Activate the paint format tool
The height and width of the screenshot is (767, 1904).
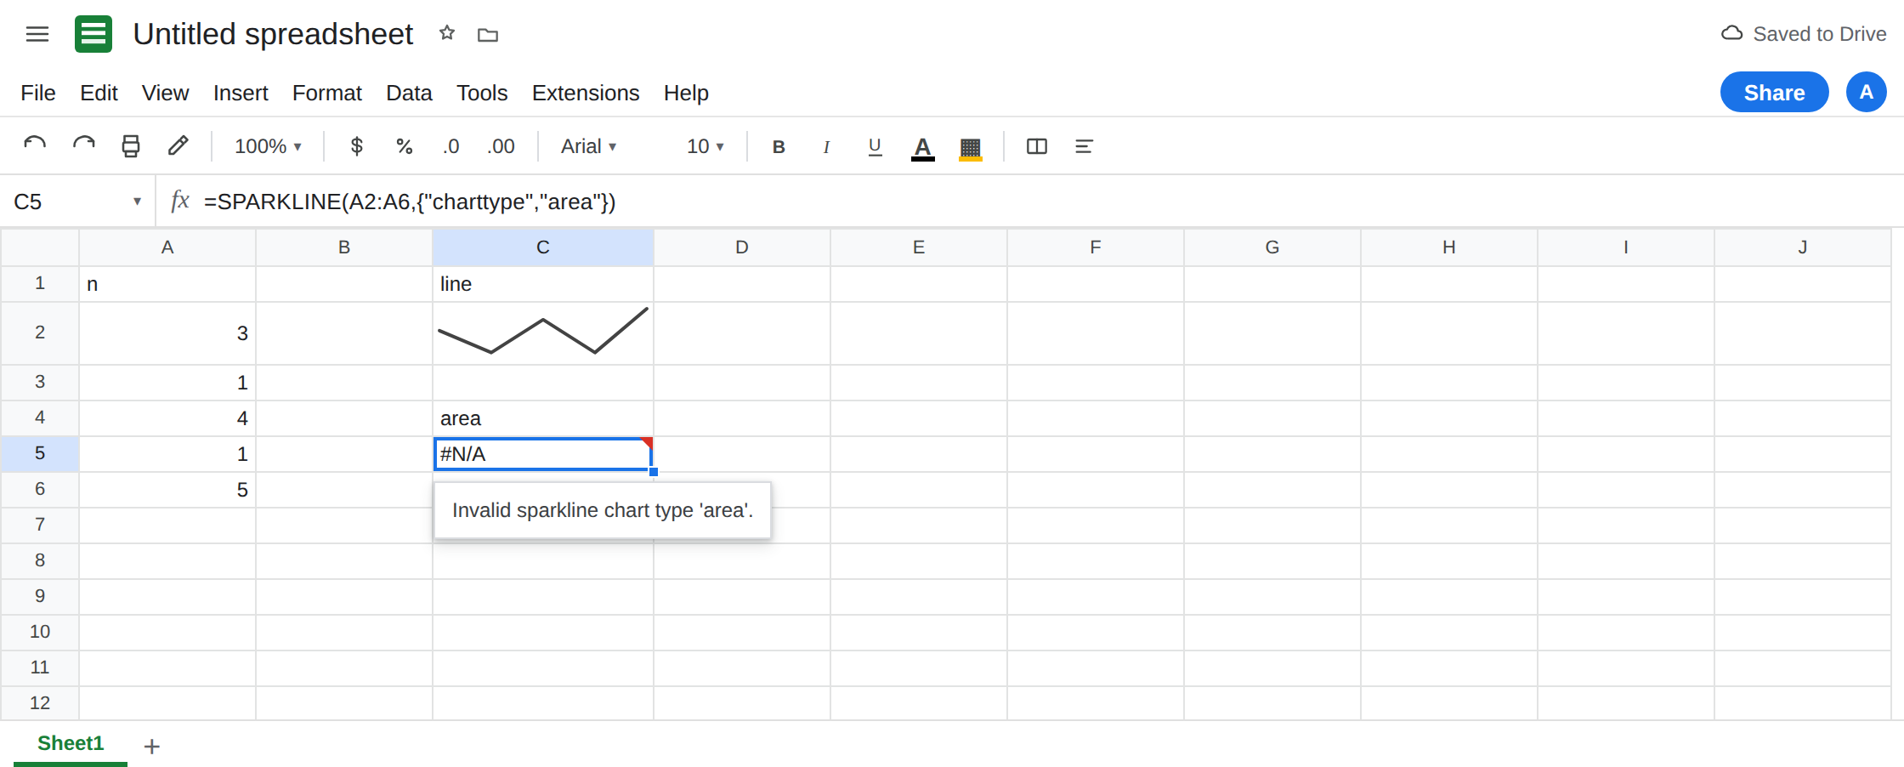tap(178, 146)
